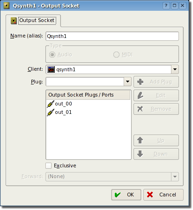
Task: Enable the Exclusive checkbox
Action: point(49,165)
